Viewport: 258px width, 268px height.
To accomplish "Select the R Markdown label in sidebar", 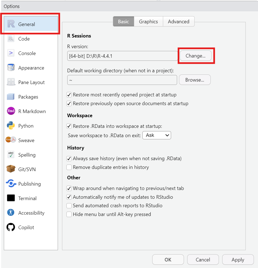I will 32,111.
